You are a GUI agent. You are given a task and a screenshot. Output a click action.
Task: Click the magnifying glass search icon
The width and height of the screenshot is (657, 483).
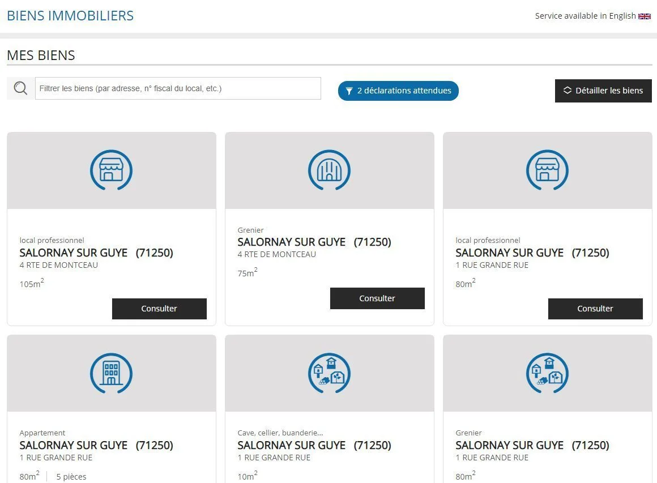point(20,89)
